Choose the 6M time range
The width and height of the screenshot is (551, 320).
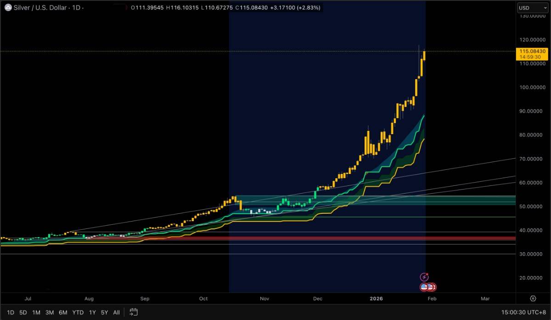click(x=63, y=313)
